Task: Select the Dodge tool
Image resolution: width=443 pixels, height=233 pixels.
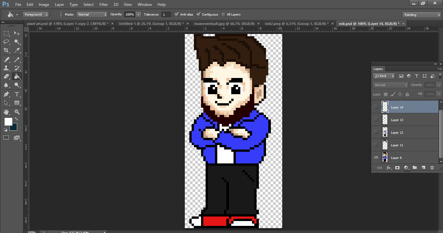Action: (x=17, y=85)
